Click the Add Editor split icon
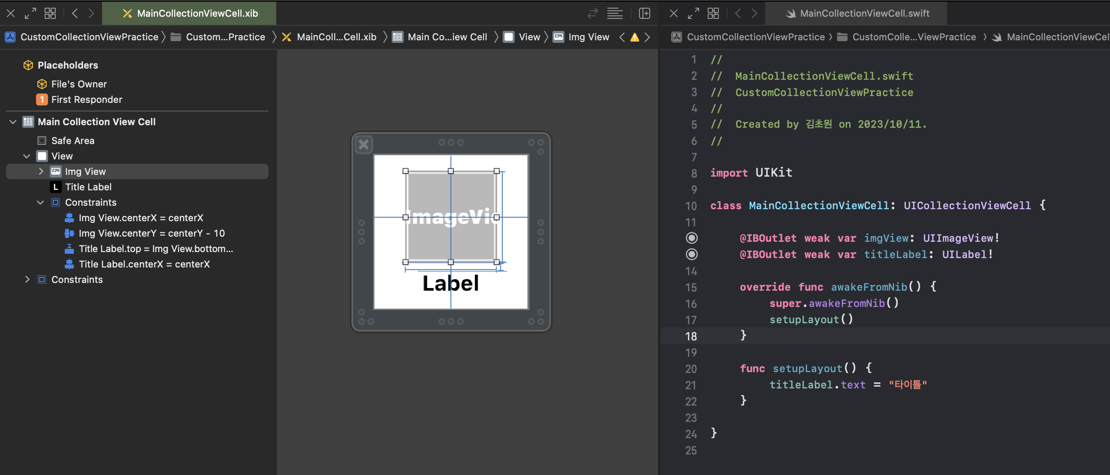The height and width of the screenshot is (475, 1110). click(x=645, y=13)
